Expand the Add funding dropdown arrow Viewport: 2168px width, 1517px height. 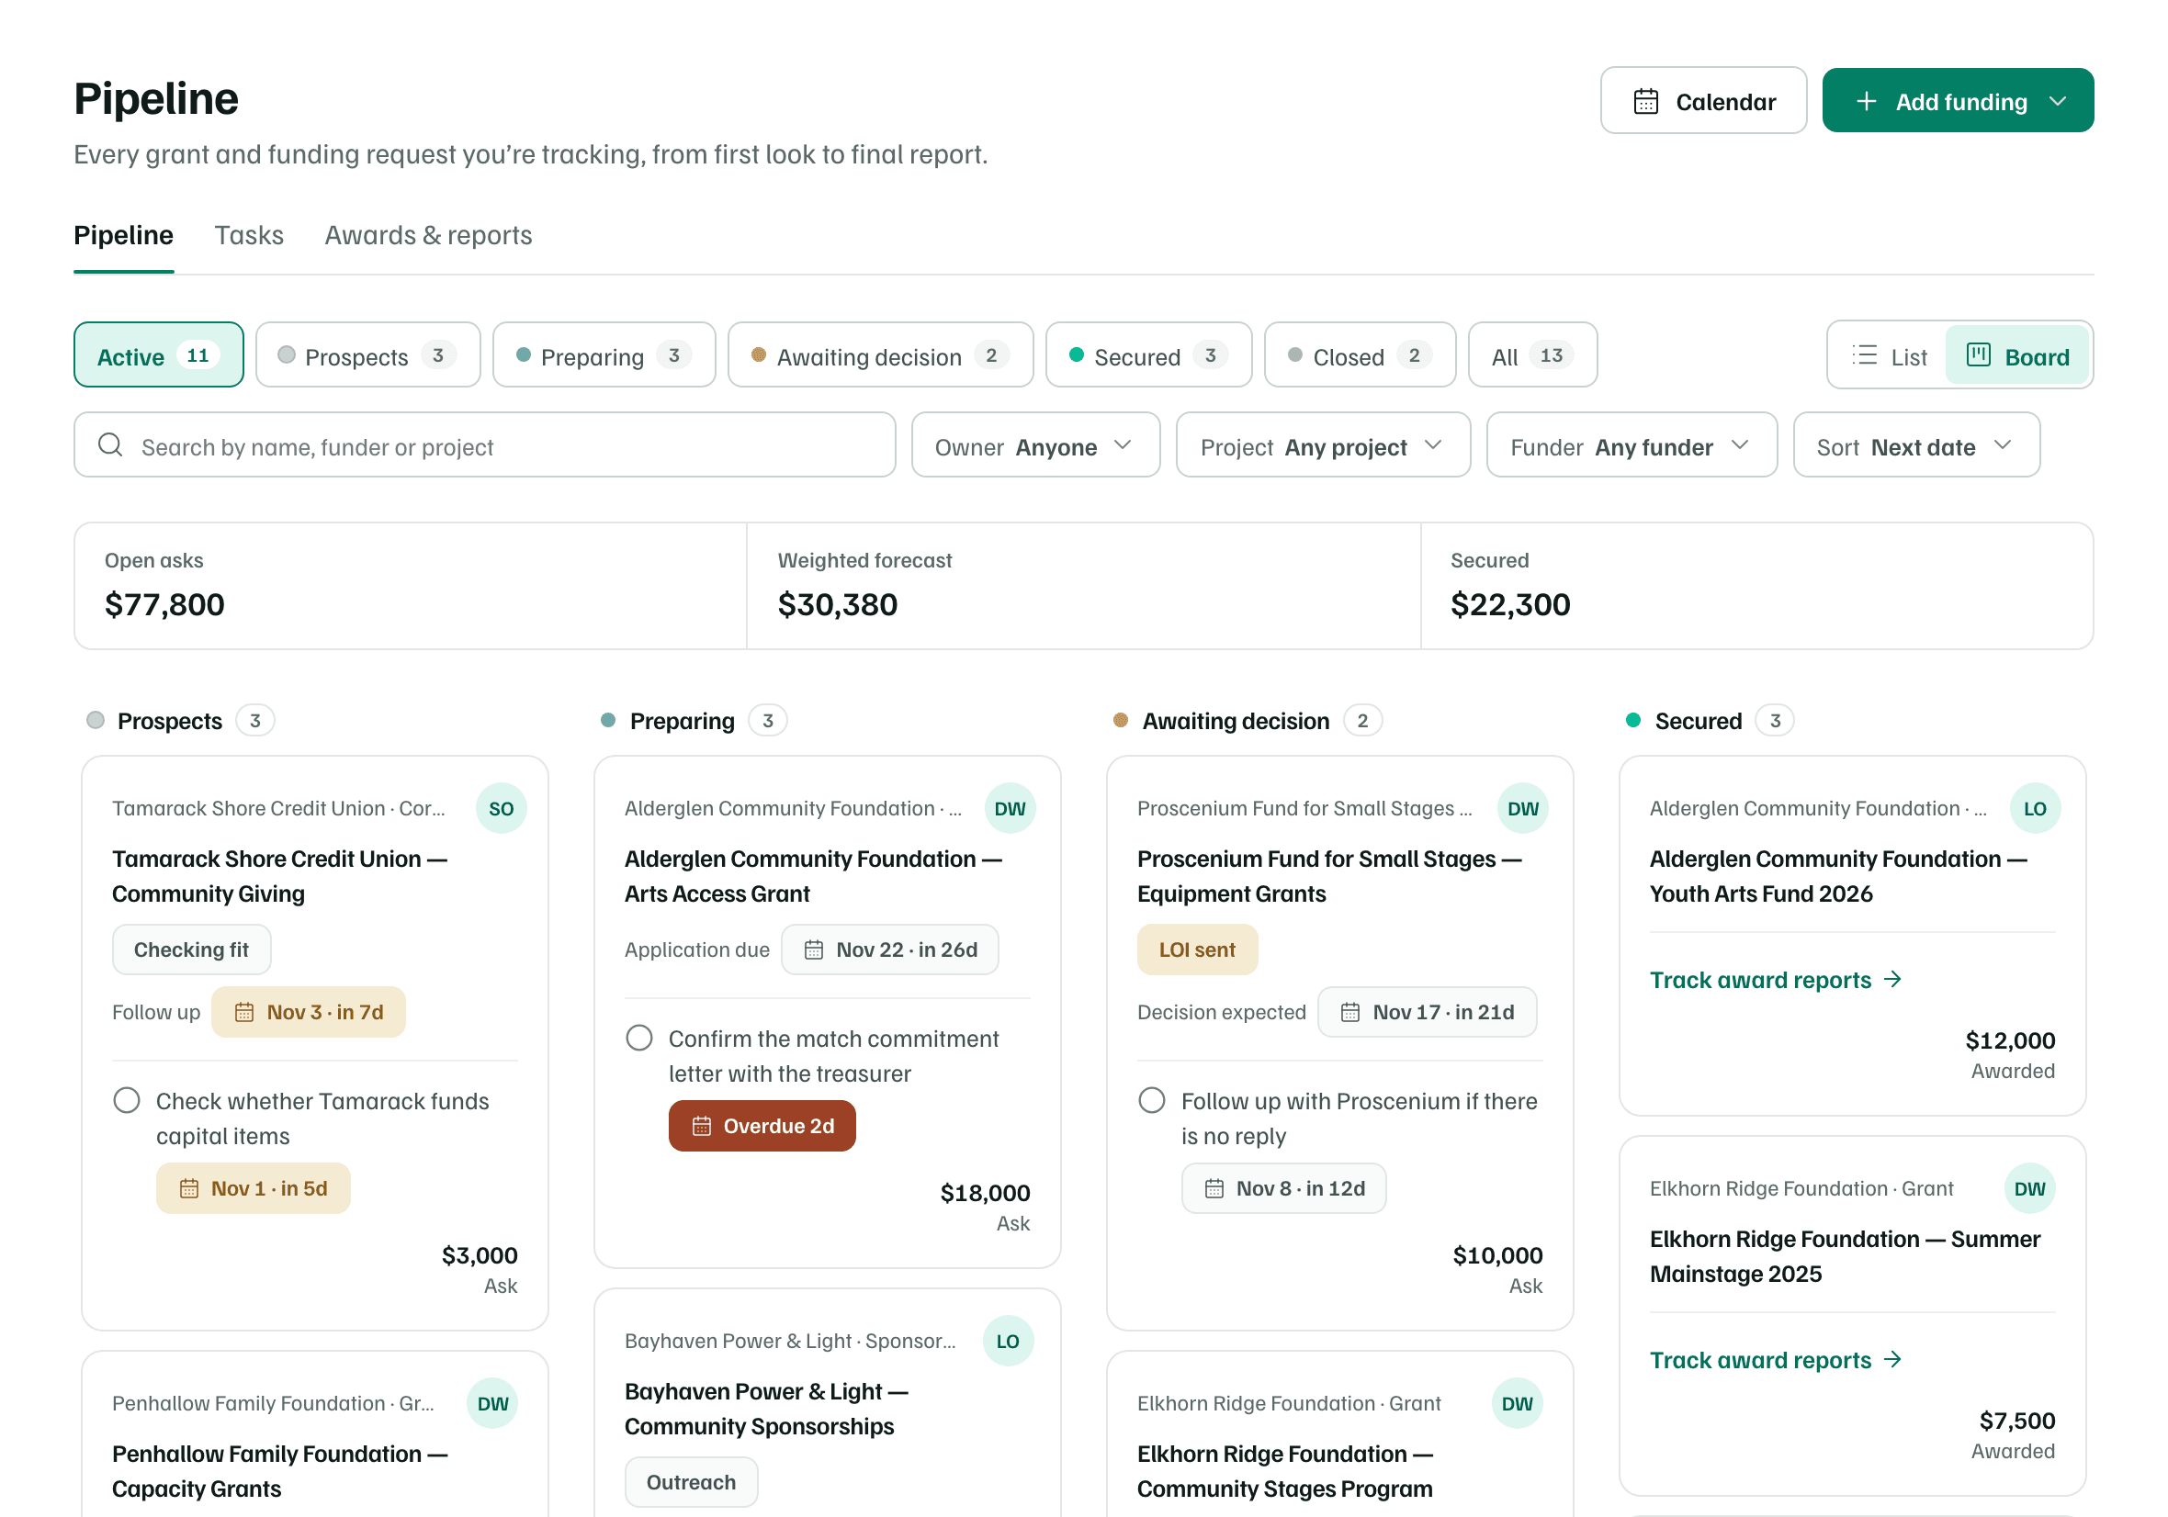(2059, 101)
